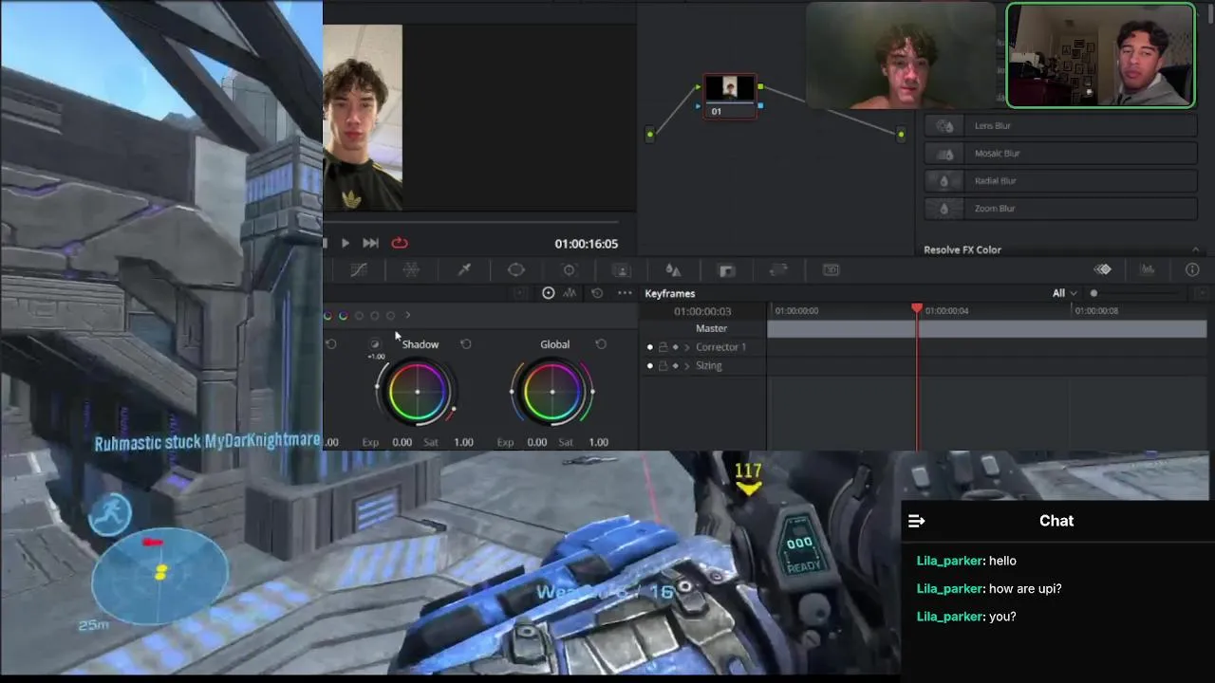Open the 3D stereoscopic palette icon
Viewport: 1215px width, 683px height.
(x=831, y=270)
